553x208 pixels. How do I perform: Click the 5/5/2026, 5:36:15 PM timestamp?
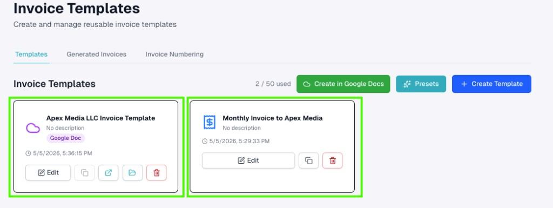point(59,153)
